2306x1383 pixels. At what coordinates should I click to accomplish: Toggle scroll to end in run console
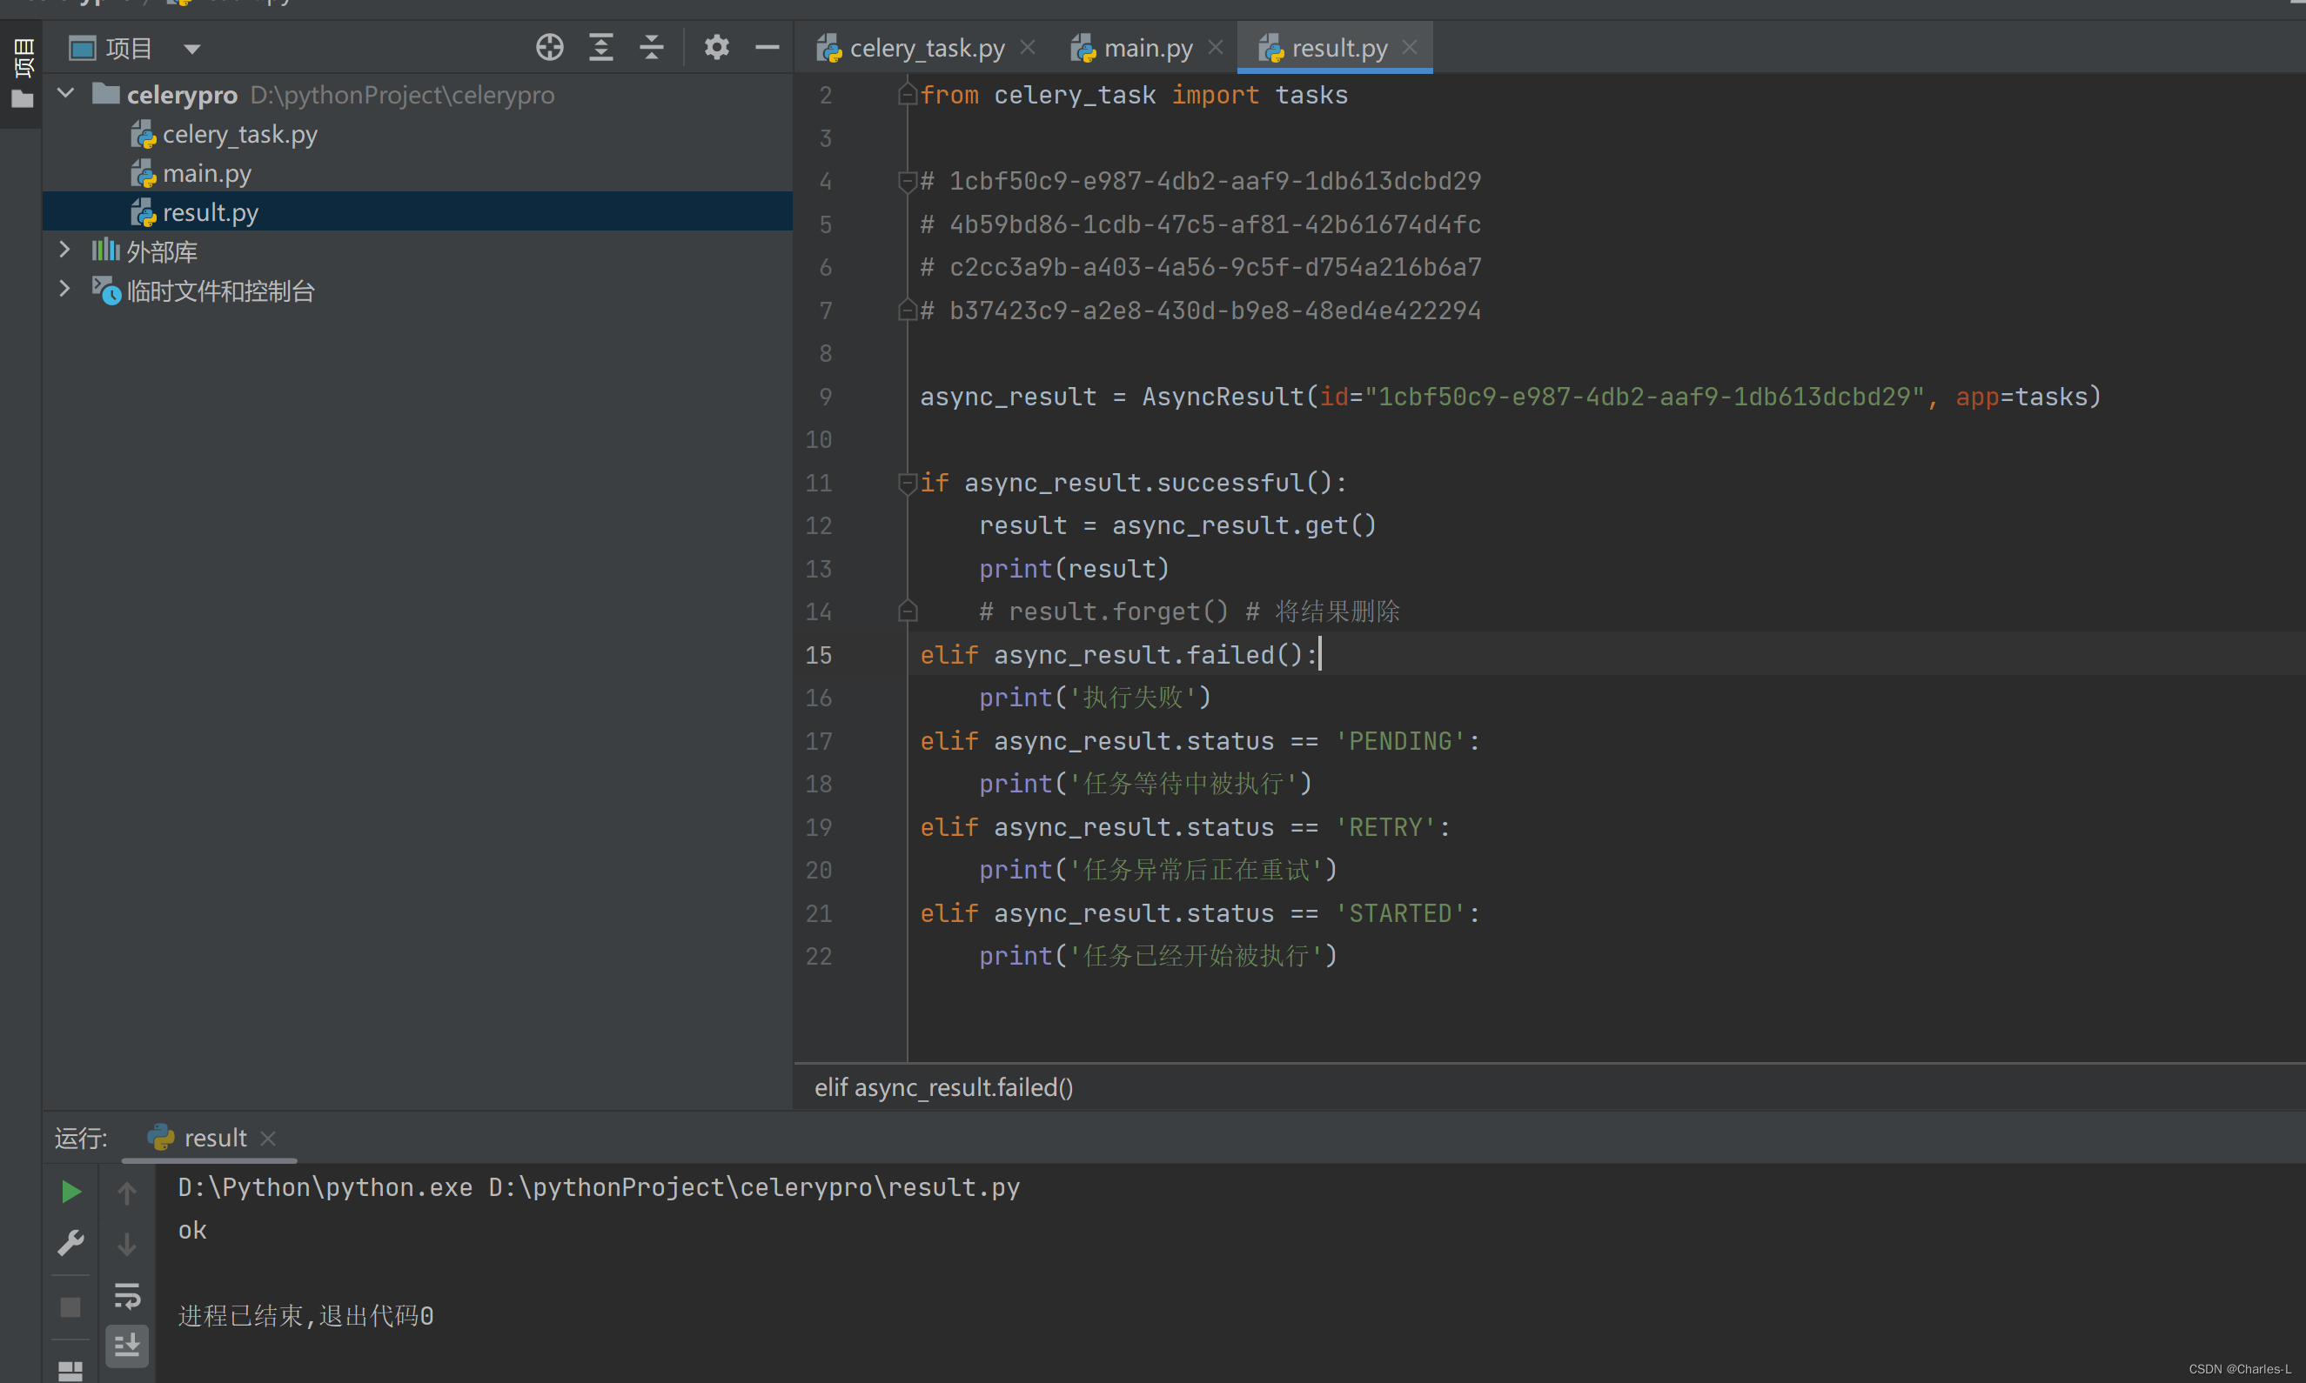point(127,1346)
